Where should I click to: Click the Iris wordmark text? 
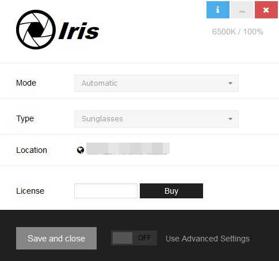pos(79,30)
